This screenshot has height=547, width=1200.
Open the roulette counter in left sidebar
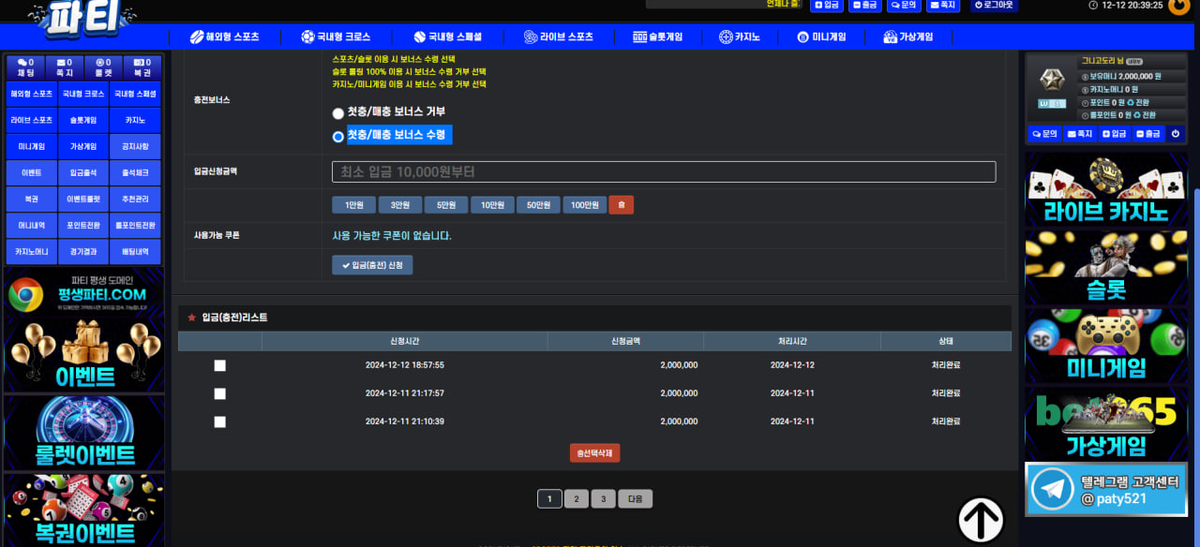(103, 67)
